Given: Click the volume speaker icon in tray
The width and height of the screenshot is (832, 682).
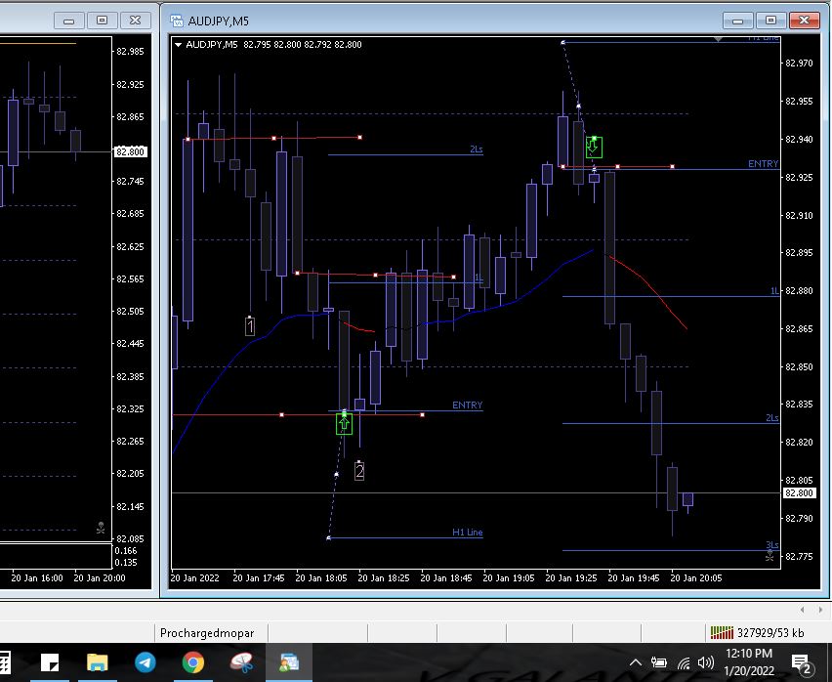Looking at the screenshot, I should coord(708,664).
